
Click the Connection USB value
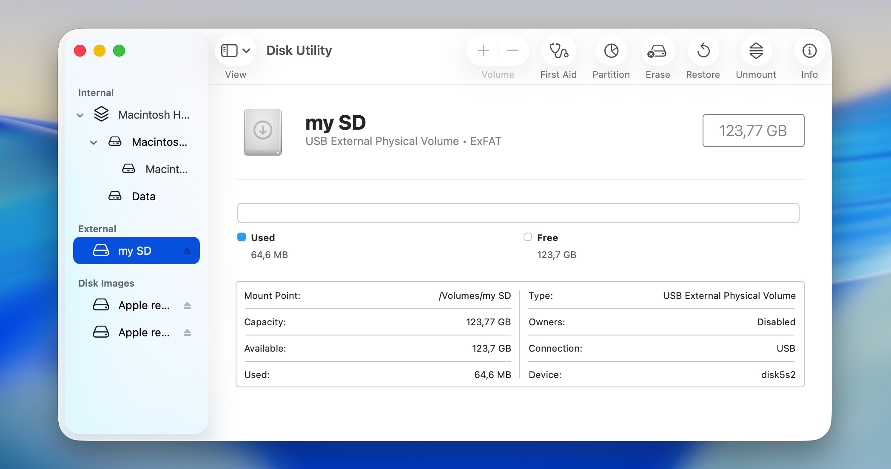tap(786, 348)
